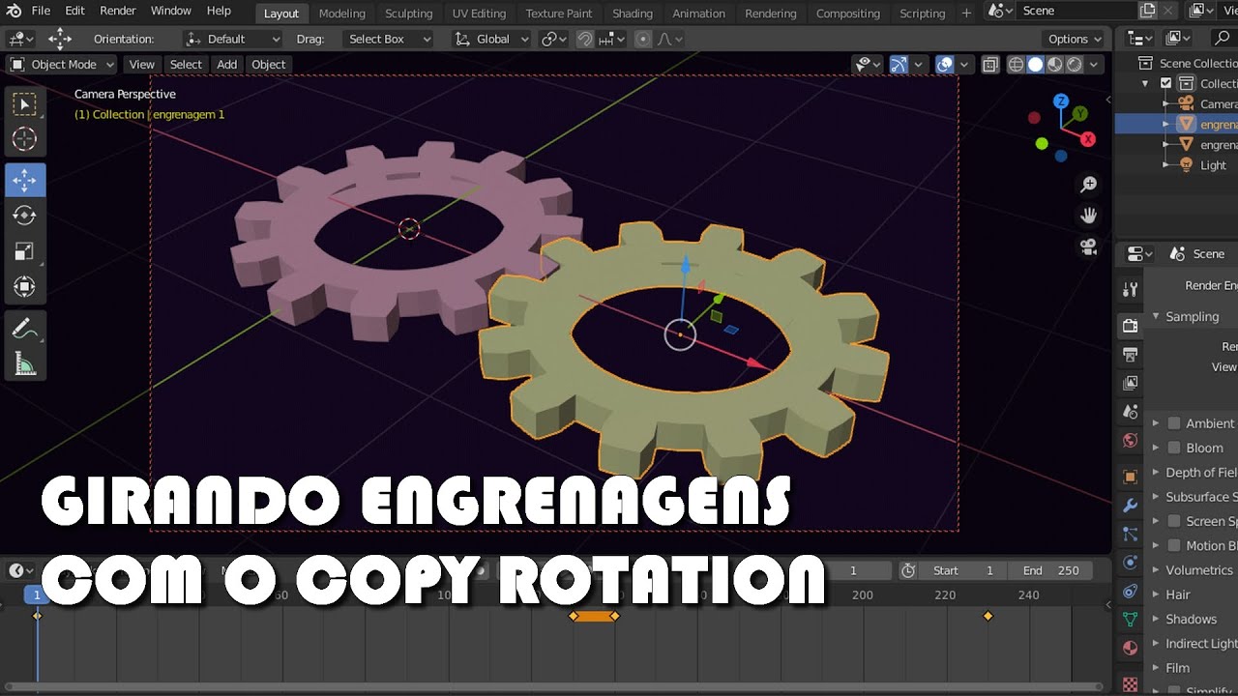Screen dimensions: 1238x696
Task: Click the pan view hand icon
Action: pyautogui.click(x=1089, y=216)
